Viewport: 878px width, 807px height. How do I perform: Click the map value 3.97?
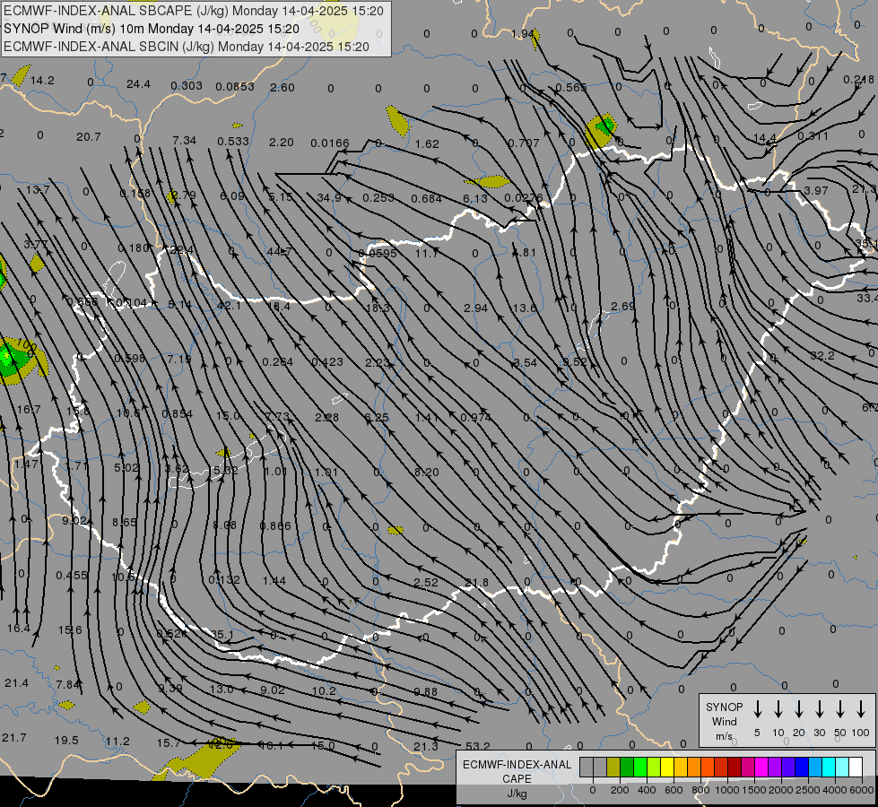click(x=816, y=190)
